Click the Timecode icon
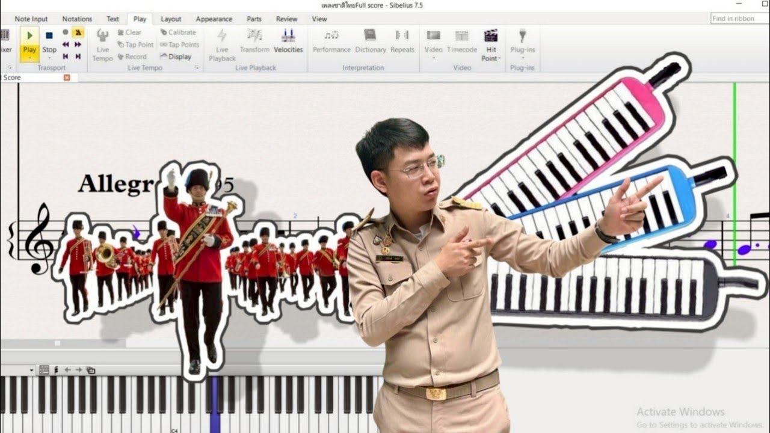770x433 pixels. (462, 41)
